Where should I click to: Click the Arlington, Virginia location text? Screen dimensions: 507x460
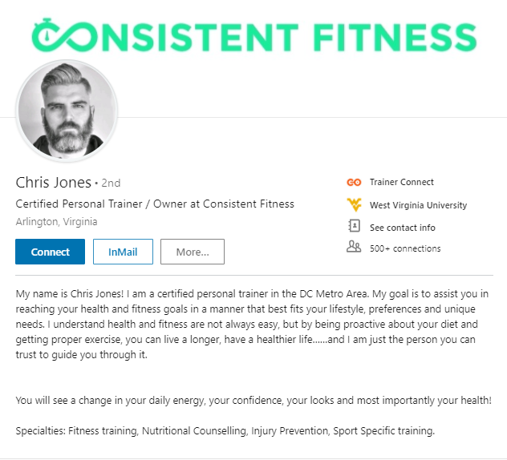(57, 222)
